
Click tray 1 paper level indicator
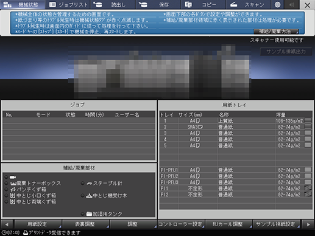coord(308,120)
